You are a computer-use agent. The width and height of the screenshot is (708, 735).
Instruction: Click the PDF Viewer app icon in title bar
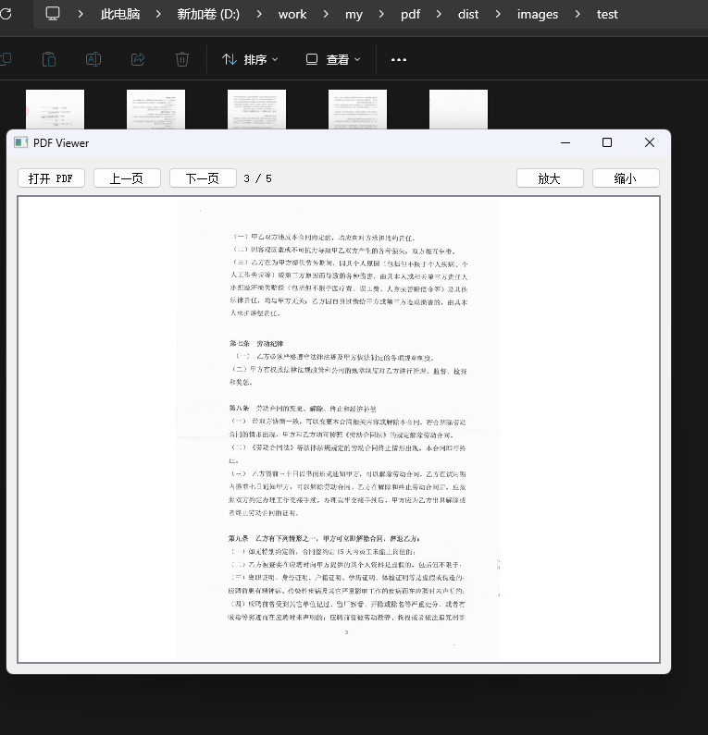coord(20,143)
